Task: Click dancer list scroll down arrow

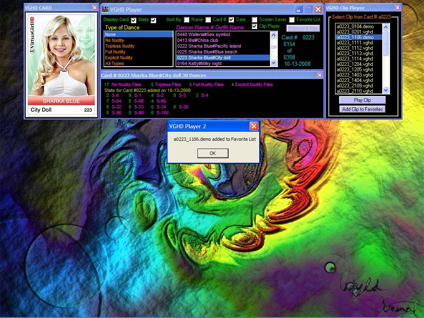Action: click(x=273, y=63)
